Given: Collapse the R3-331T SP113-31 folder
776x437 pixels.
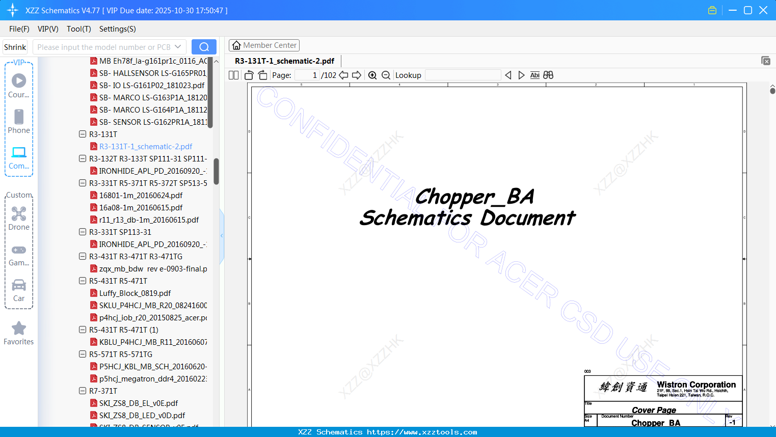Looking at the screenshot, I should 83,232.
